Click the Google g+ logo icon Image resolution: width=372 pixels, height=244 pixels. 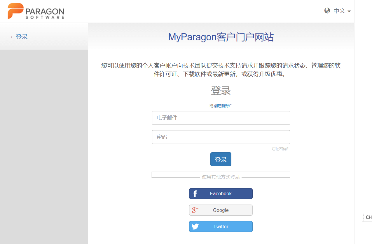(x=195, y=210)
